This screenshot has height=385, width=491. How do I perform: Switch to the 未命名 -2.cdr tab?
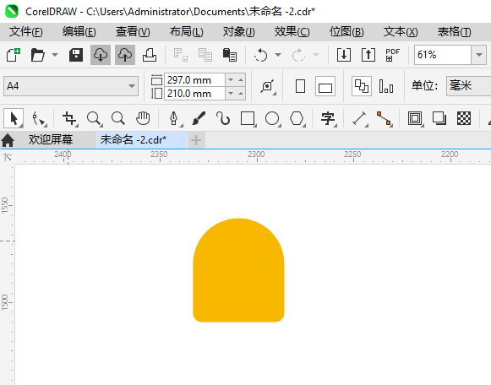coord(142,140)
